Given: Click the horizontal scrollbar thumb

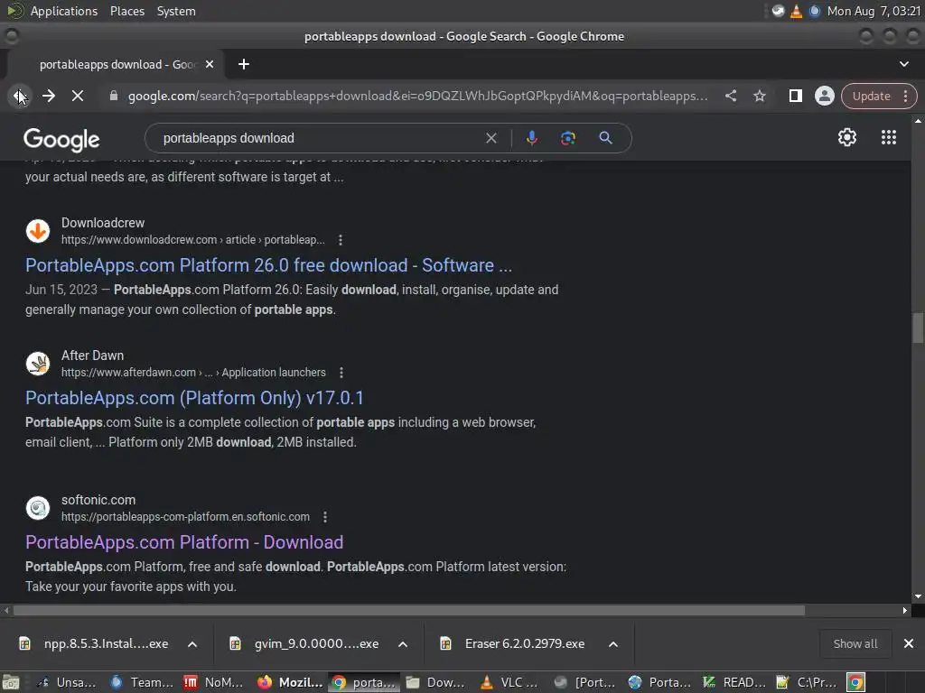Looking at the screenshot, I should coord(409,611).
